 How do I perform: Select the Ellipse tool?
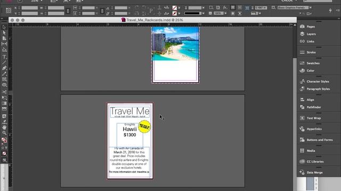pos(4,85)
